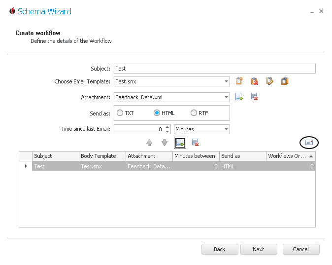Click the Attachment column header
Image resolution: width=332 pixels, height=265 pixels.
point(149,156)
